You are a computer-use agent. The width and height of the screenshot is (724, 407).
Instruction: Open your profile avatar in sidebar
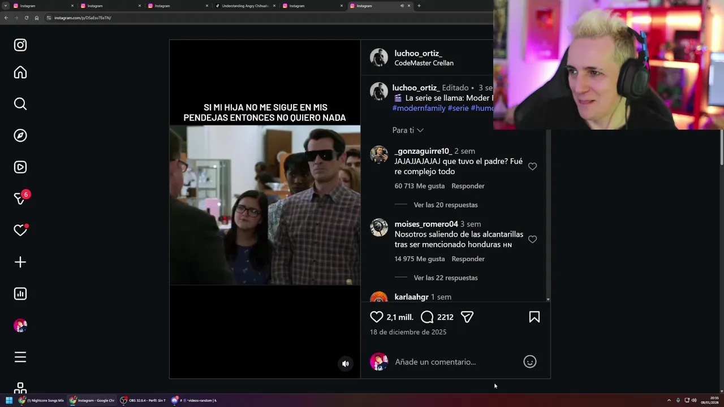pos(20,326)
